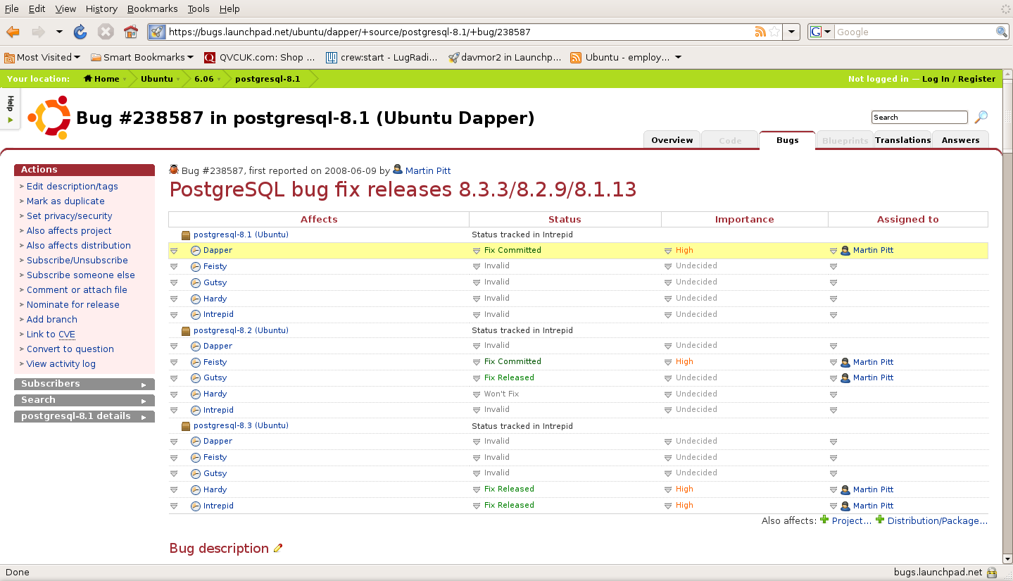Viewport: 1013px width, 581px height.
Task: Go to the browser Home page
Action: pyautogui.click(x=131, y=32)
